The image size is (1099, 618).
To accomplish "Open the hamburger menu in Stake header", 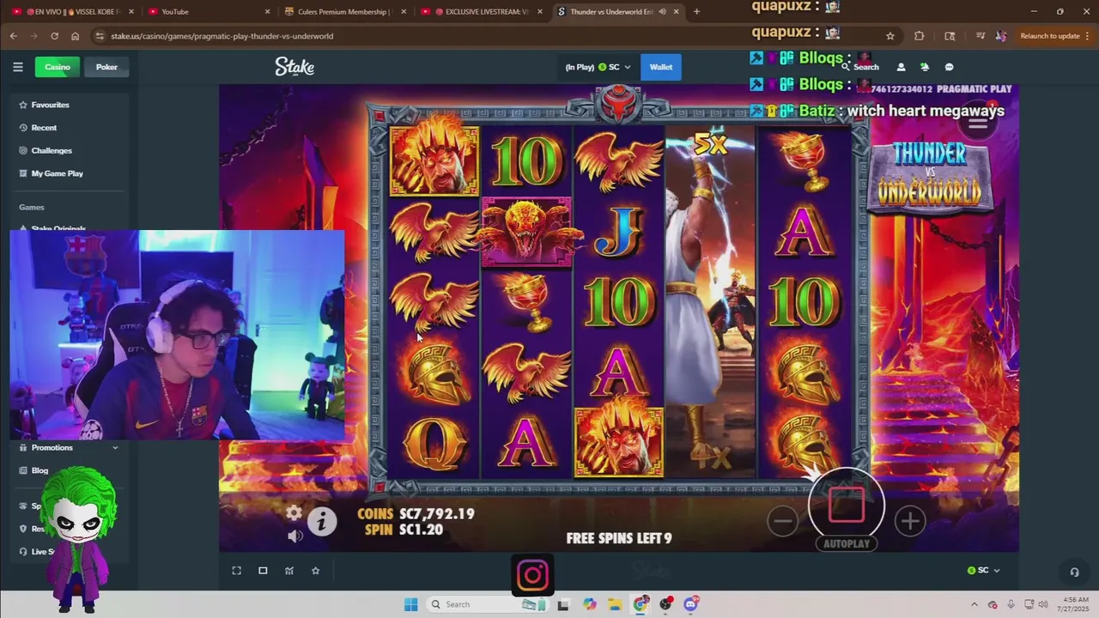I will point(18,67).
